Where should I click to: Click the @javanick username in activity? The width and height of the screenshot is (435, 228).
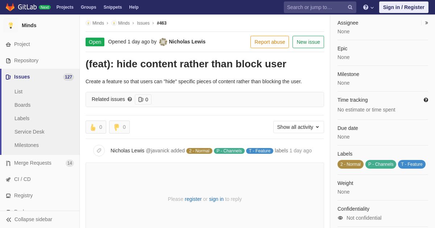coord(157,151)
